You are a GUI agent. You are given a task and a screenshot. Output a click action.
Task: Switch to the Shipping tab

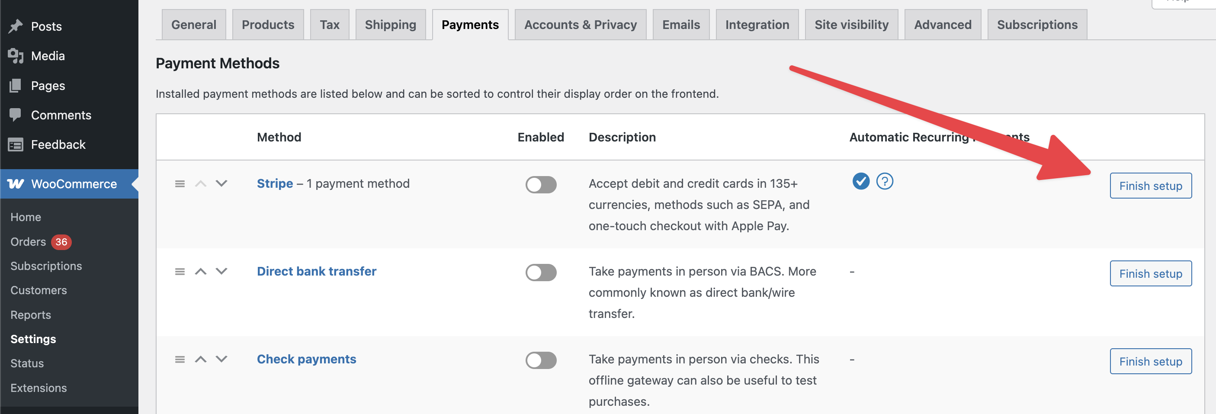(390, 25)
